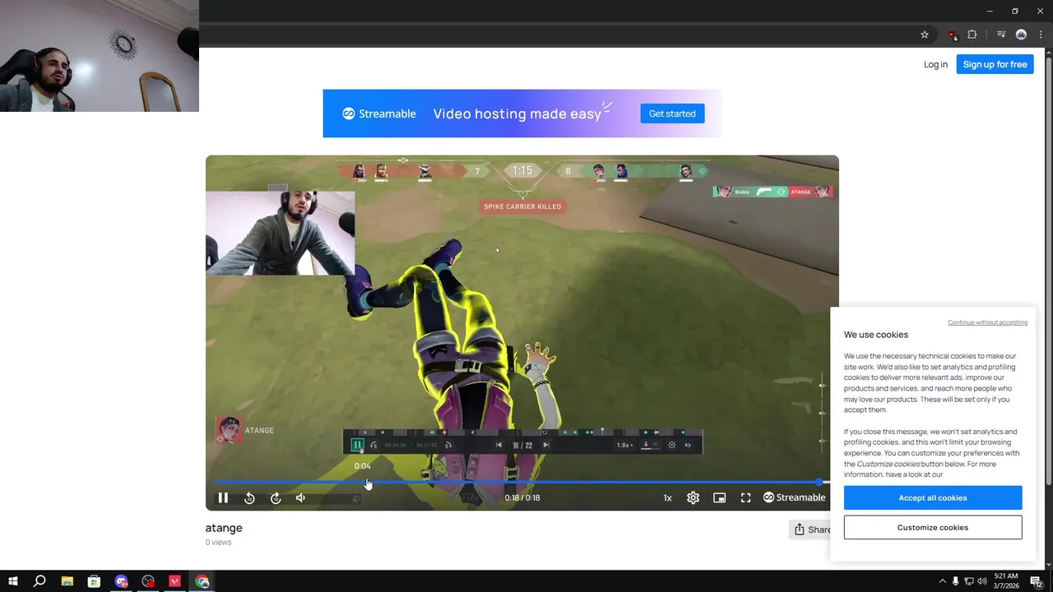Image resolution: width=1053 pixels, height=592 pixels.
Task: Toggle picture-in-picture mode
Action: point(720,497)
